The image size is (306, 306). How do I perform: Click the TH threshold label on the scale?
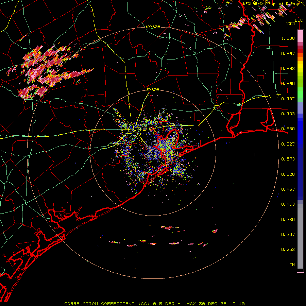click(x=292, y=265)
